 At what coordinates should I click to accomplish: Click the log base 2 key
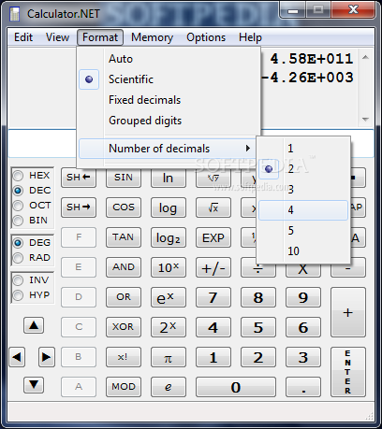pos(169,237)
